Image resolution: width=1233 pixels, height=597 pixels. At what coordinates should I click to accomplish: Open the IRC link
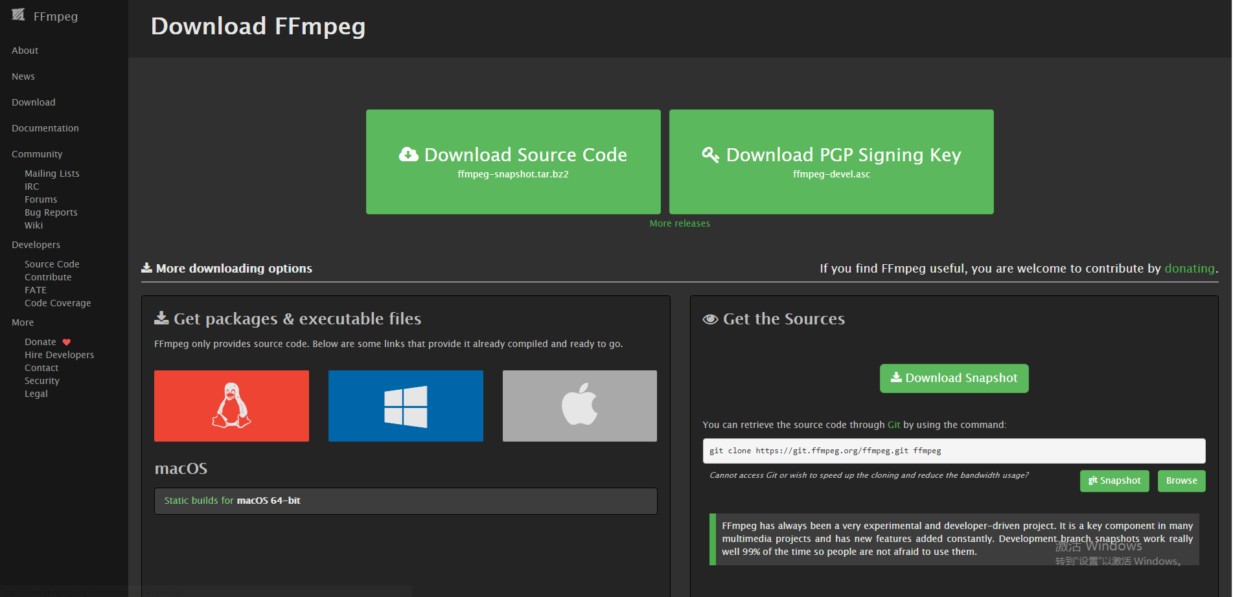(x=32, y=186)
